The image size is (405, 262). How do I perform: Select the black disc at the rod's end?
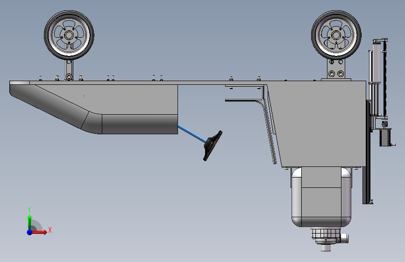pyautogui.click(x=213, y=146)
